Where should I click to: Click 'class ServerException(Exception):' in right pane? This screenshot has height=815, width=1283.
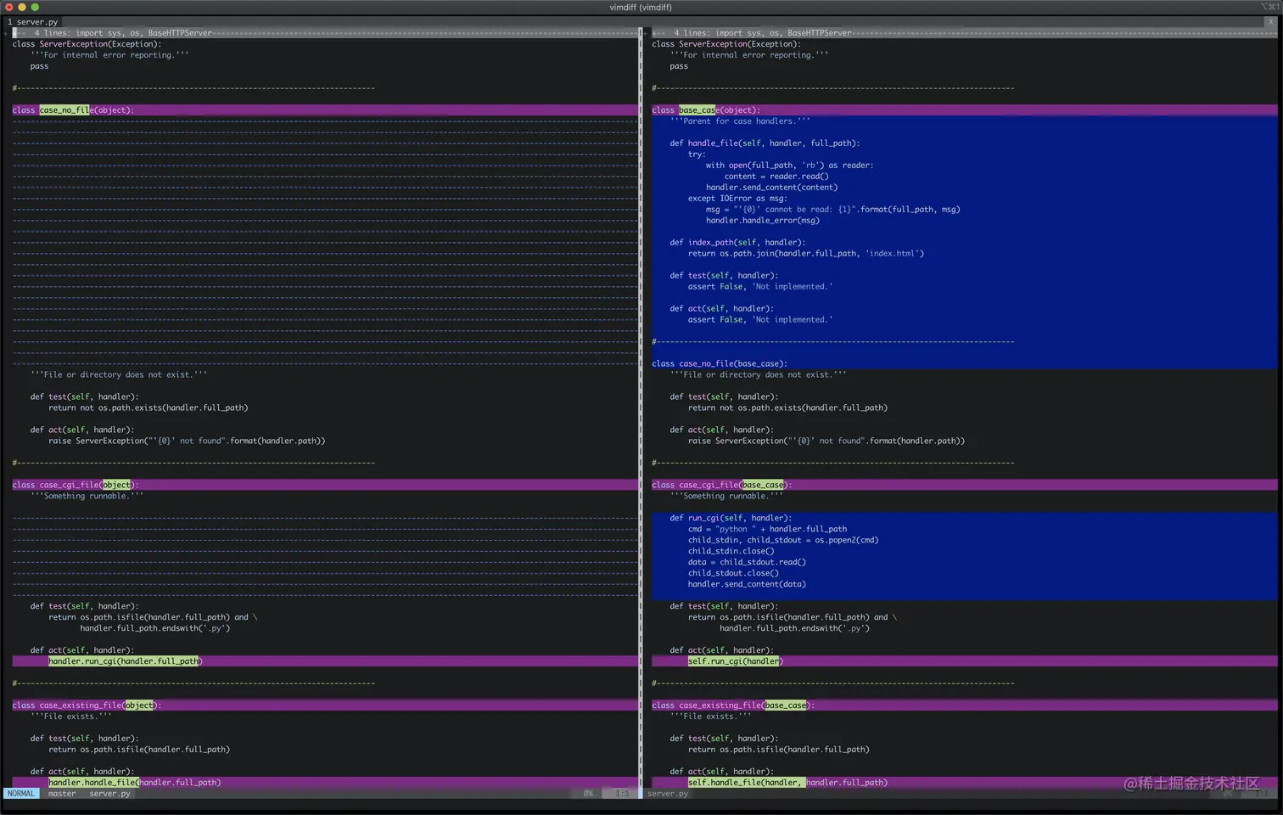(x=726, y=44)
